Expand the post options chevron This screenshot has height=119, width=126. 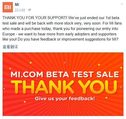coord(122,4)
